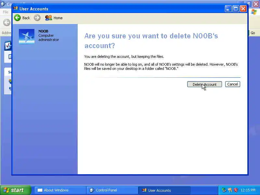
Task: Click the Go button in Control Panel
Action: pos(253,33)
